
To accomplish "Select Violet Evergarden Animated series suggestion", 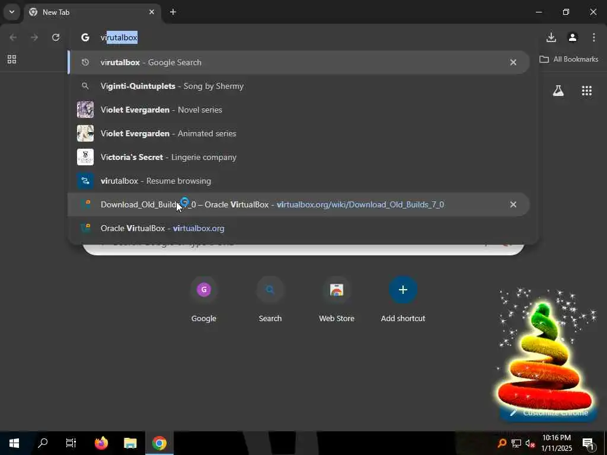I will (299, 133).
